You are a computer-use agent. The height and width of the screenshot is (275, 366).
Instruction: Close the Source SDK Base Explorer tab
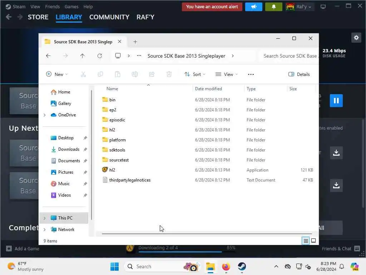(x=119, y=42)
